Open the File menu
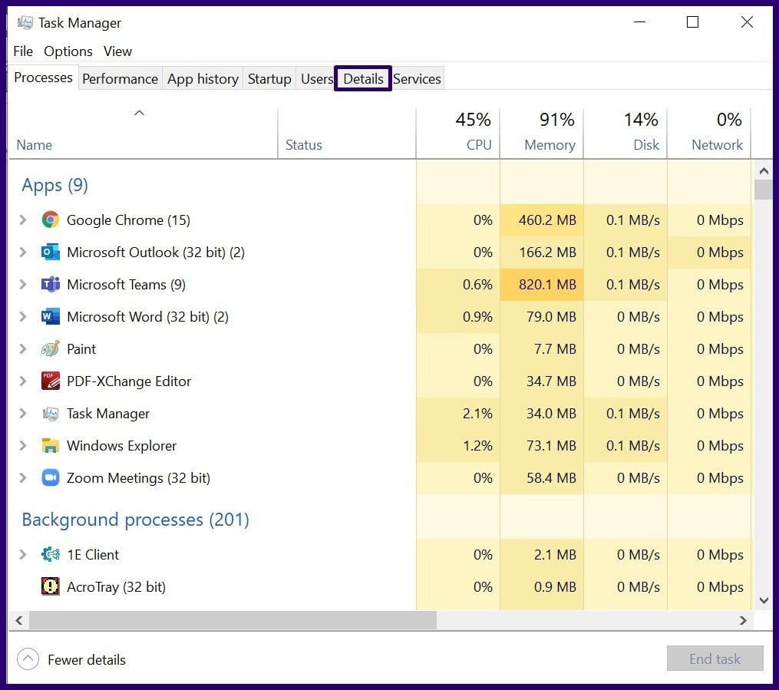Image resolution: width=779 pixels, height=690 pixels. [23, 51]
